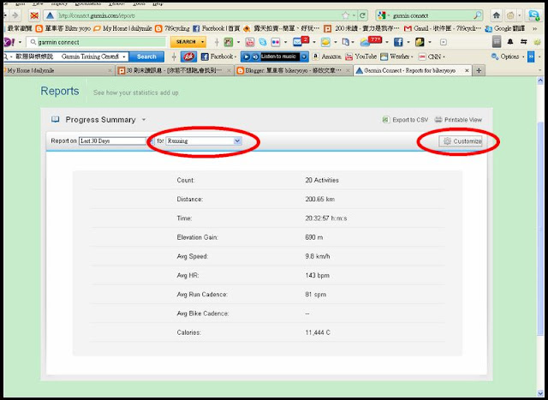Open the Running activity type dropdown
This screenshot has height=400, width=548.
click(204, 141)
